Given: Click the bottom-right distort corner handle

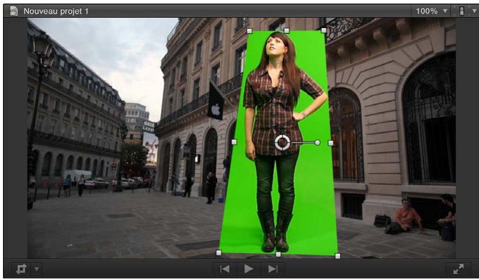Looking at the screenshot, I should pyautogui.click(x=338, y=256).
